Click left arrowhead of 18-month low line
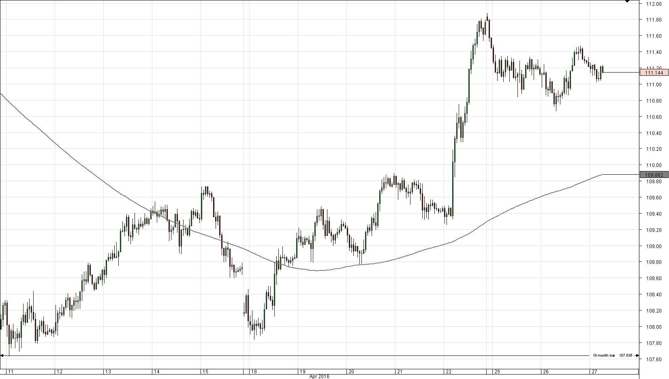Screen dimensions: 669x379 (2, 356)
